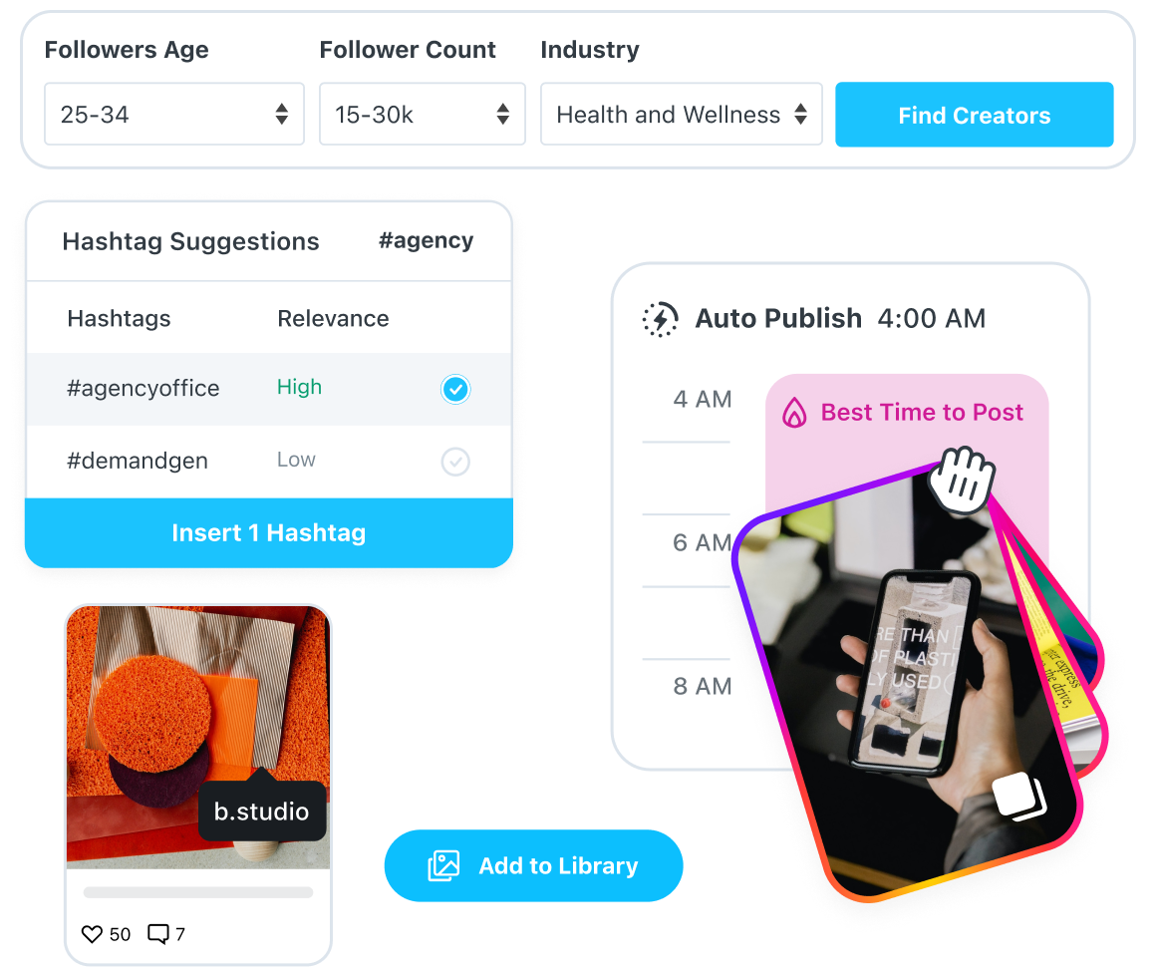Uncheck the #agencyoffice hashtag checkmark
Viewport: 1156px width, 975px height.
point(455,389)
